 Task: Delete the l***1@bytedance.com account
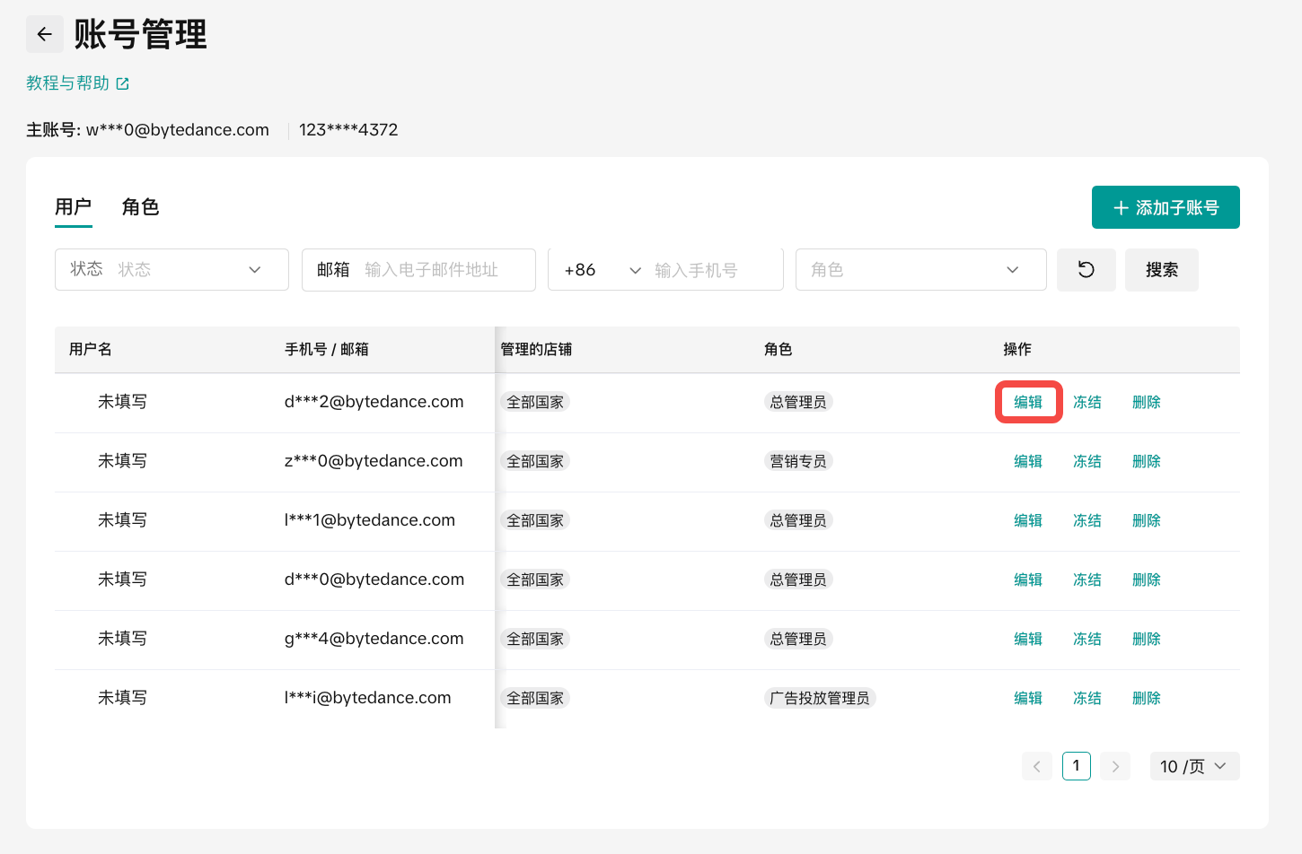1146,520
